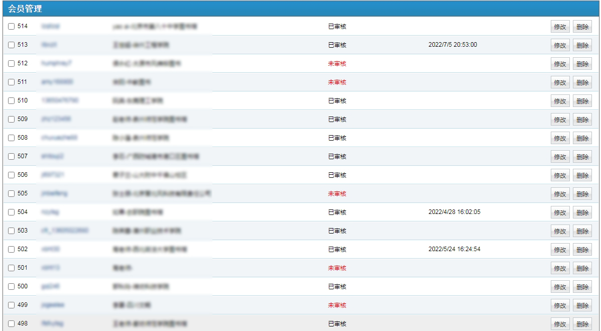This screenshot has width=601, height=331.
Task: Enable the checkbox for member 505
Action: [12, 193]
